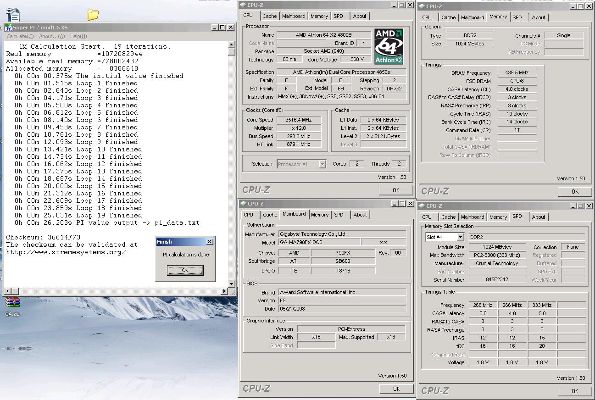Viewport: 595px width, 400px height.
Task: Click Super PI horizontal scrollbar left arrow
Action: pyautogui.click(x=8, y=291)
